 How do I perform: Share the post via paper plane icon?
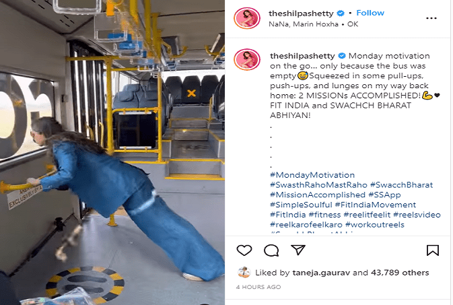point(298,250)
